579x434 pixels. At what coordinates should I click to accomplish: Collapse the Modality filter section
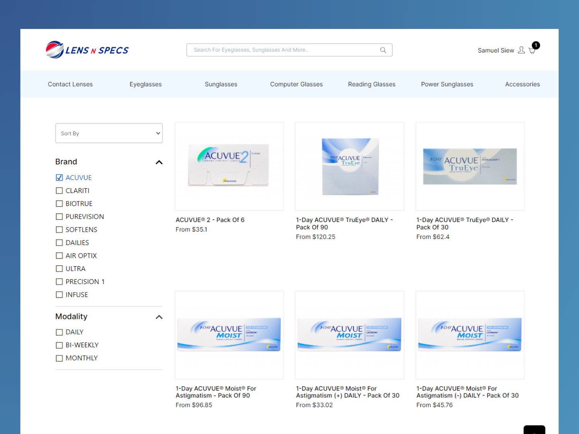coord(159,317)
